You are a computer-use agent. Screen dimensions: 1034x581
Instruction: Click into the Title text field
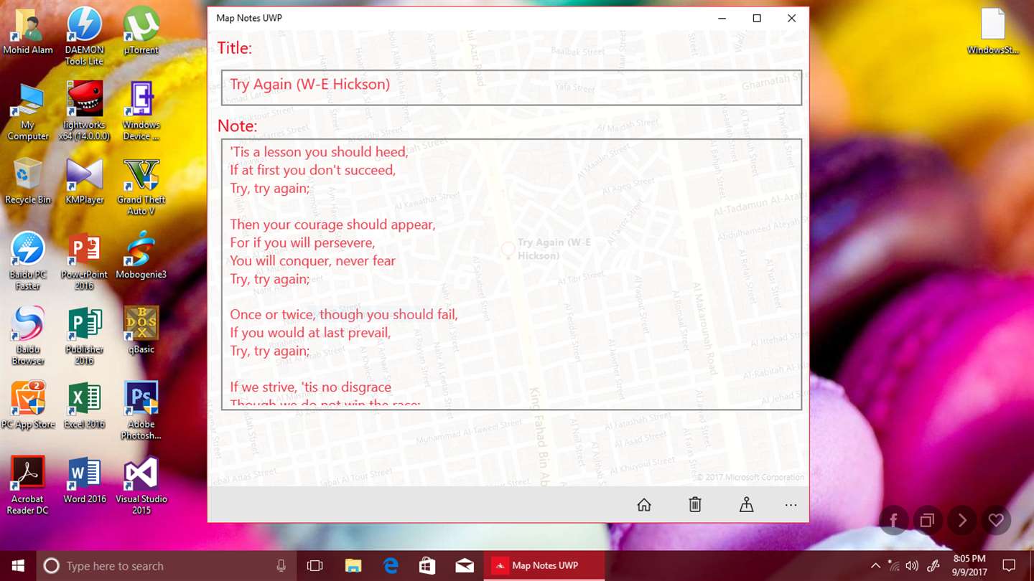[x=511, y=88]
